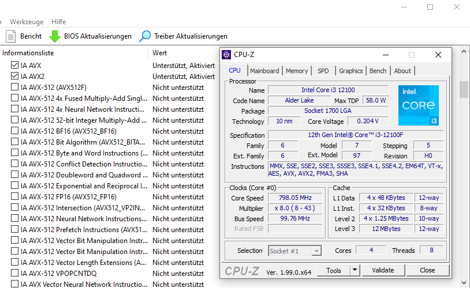Click the Informationsliste column header

pyautogui.click(x=28, y=53)
